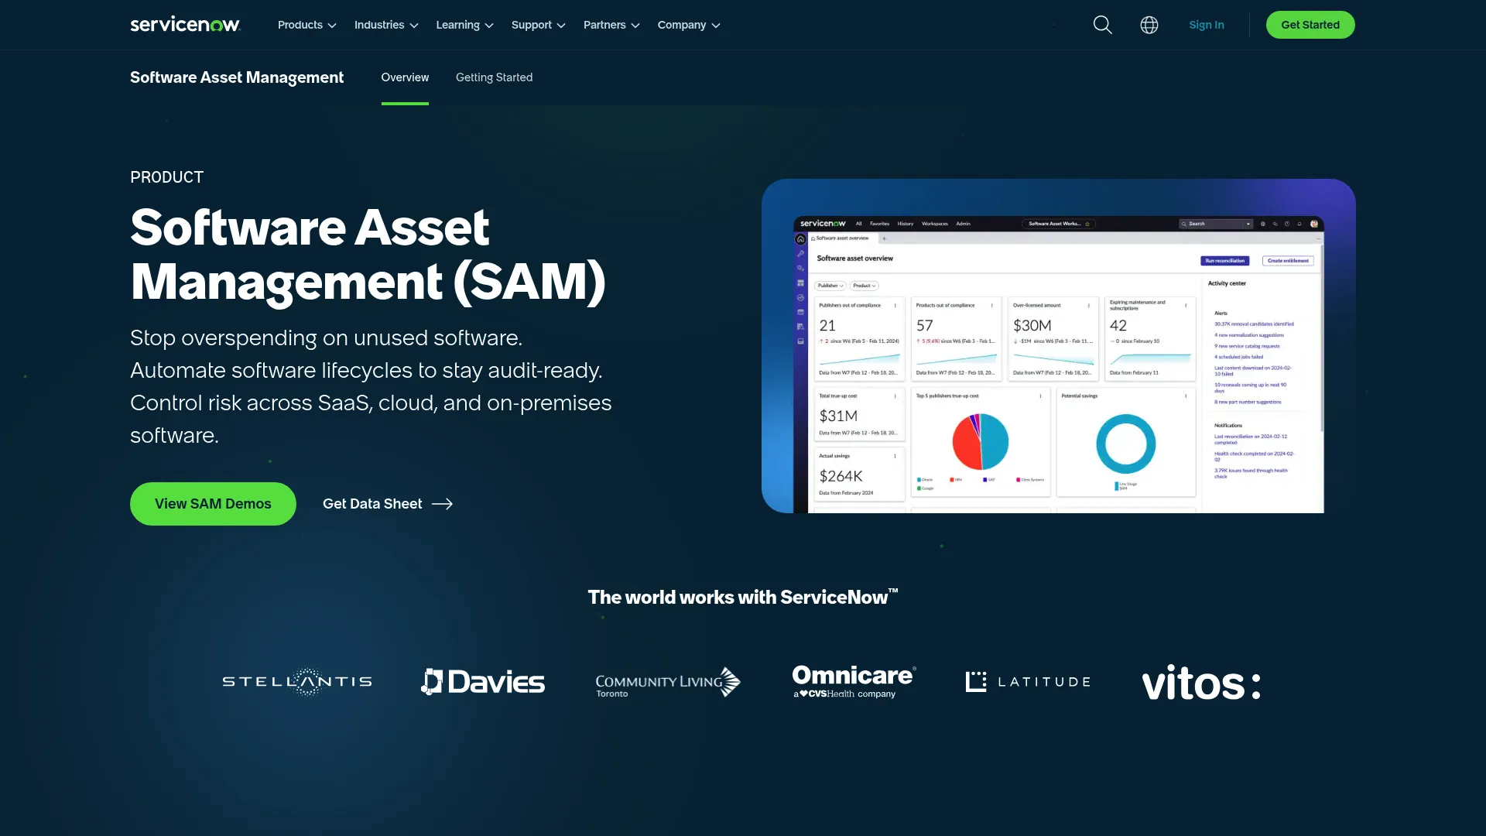This screenshot has height=836, width=1486.
Task: Expand the Partners menu
Action: (x=611, y=25)
